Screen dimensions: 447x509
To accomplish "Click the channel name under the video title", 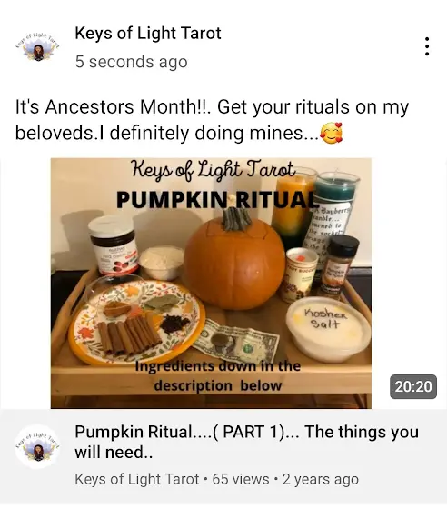I will (x=137, y=480).
